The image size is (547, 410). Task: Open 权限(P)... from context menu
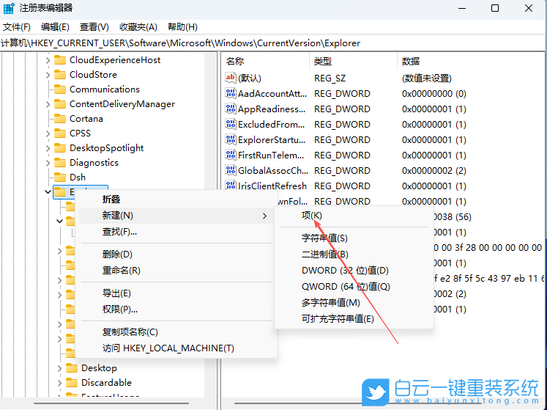[x=176, y=310]
